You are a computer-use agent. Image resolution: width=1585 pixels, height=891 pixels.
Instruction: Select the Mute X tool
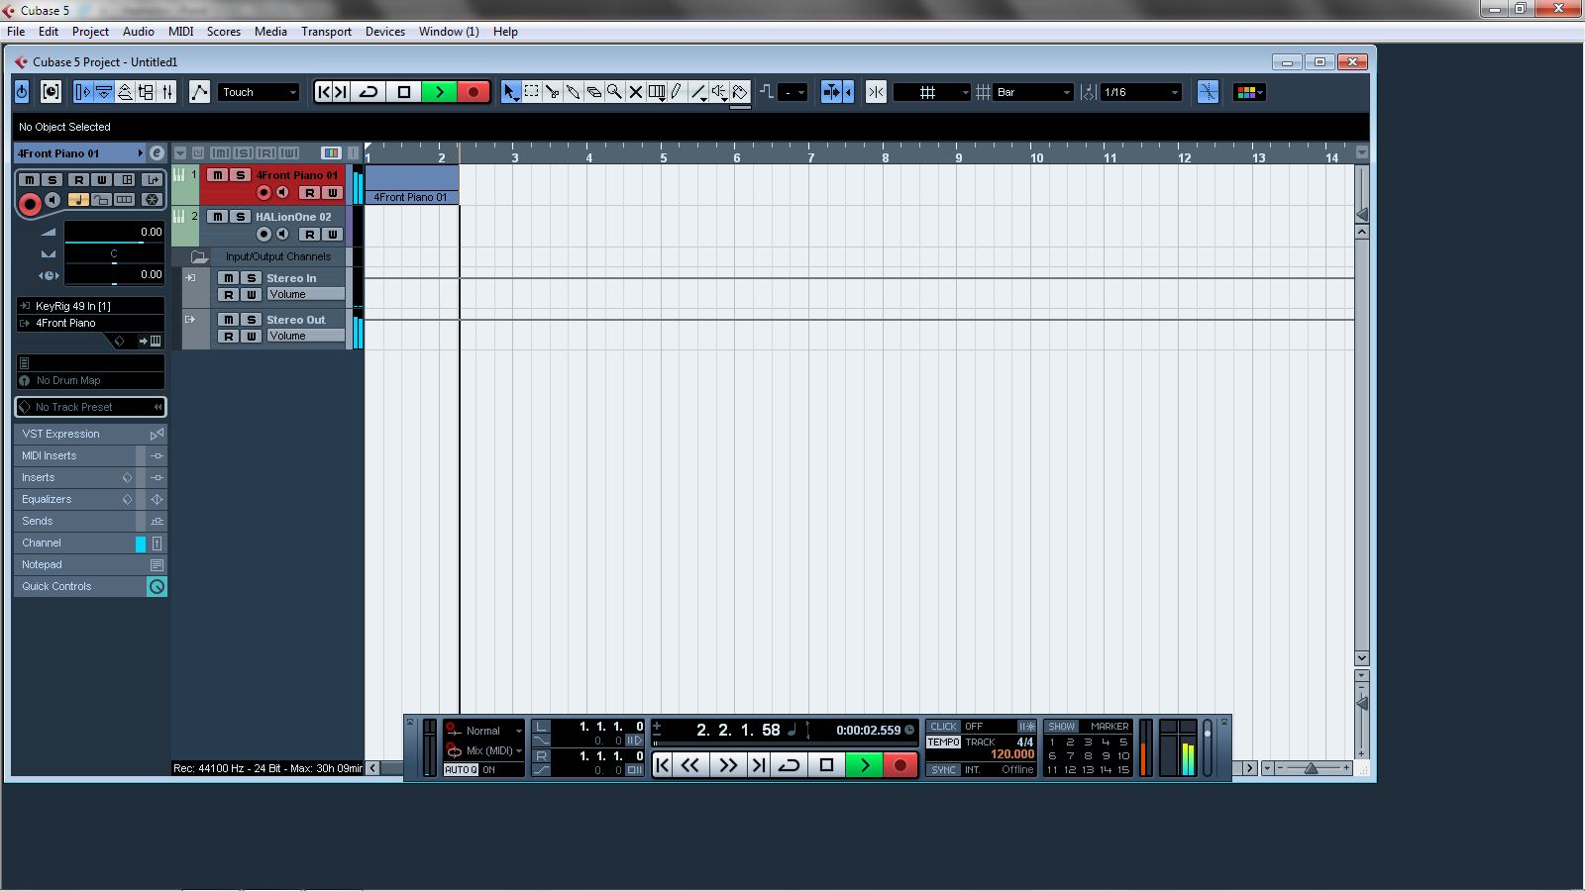point(636,92)
